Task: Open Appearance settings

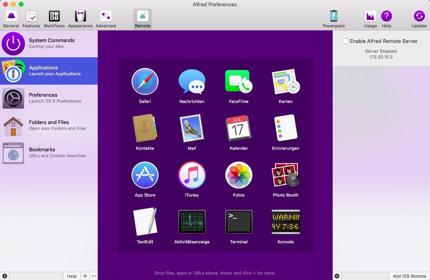Action: 80,19
